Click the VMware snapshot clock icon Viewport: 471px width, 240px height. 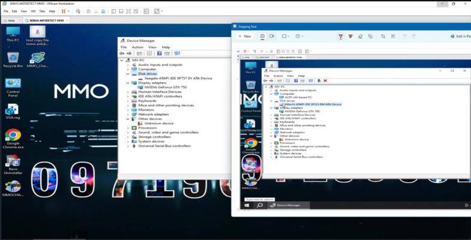coord(88,11)
